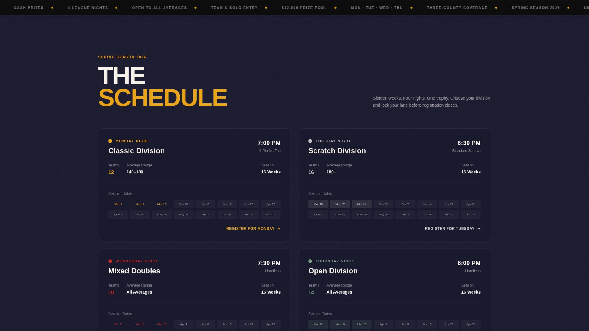Select the Mar 16 session date chip
Viewport: 589px width, 331px height.
coord(140,204)
